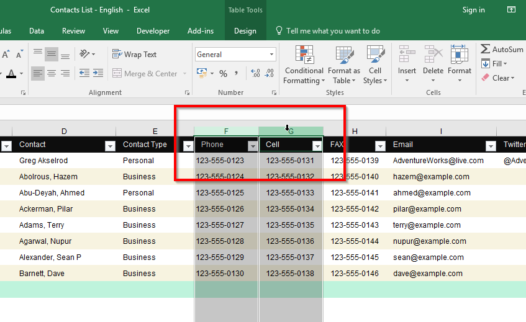Switch to the Design tab
Image resolution: width=526 pixels, height=322 pixels.
245,31
